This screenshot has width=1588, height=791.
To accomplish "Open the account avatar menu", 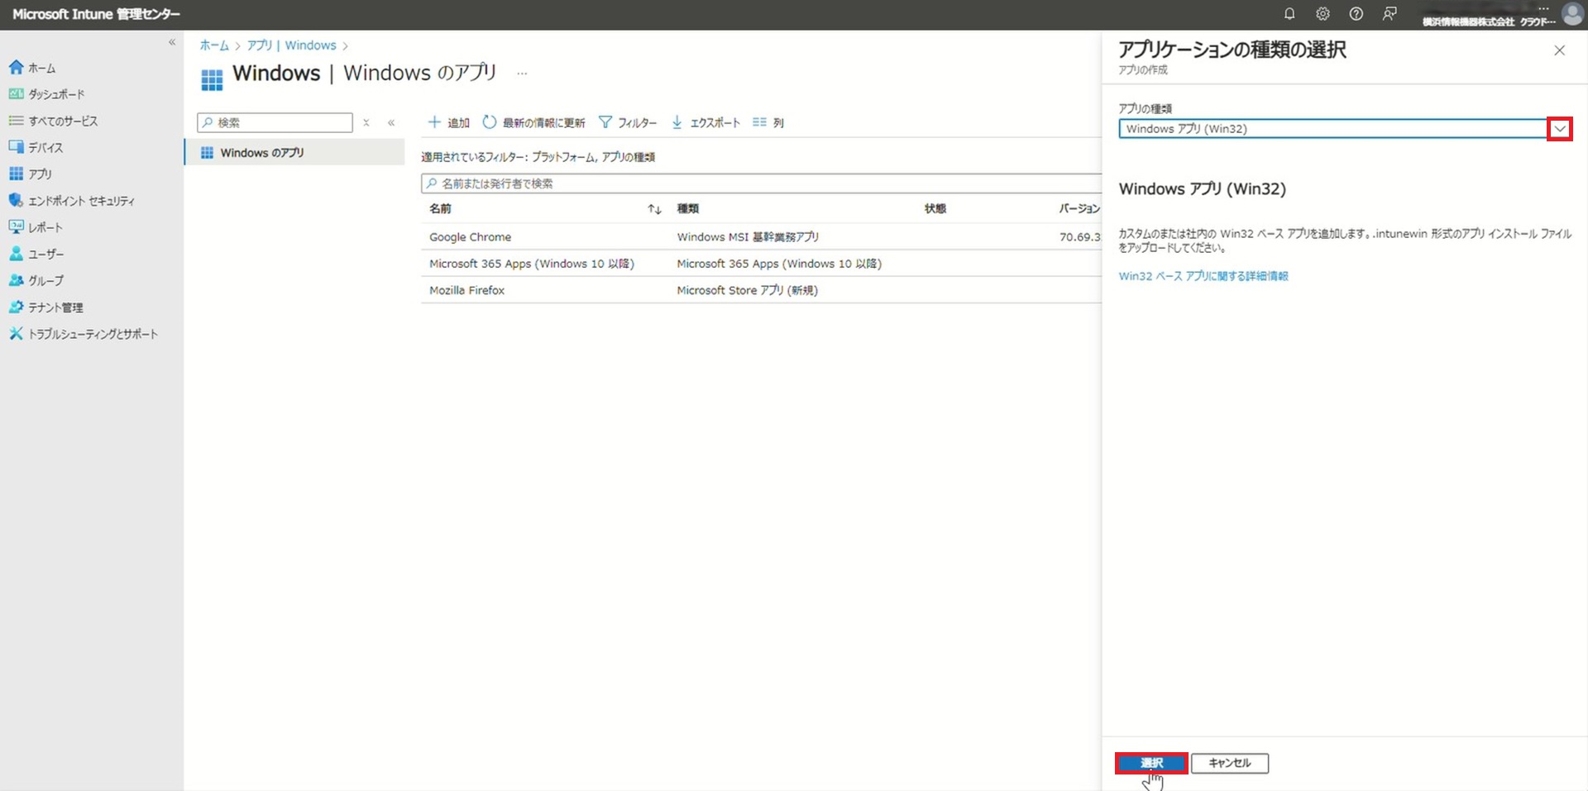I will (x=1572, y=14).
